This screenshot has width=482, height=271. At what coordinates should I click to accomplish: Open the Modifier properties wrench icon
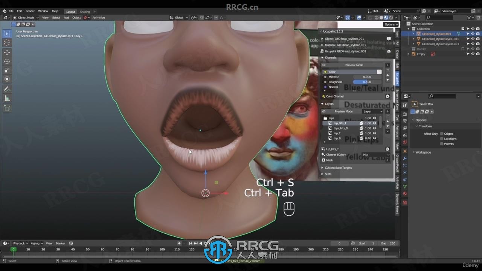point(405,158)
